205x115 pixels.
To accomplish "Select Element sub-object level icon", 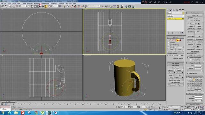I will pyautogui.click(x=180, y=40).
